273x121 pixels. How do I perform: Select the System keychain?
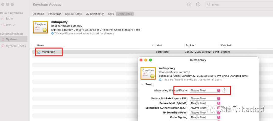coord(14,39)
